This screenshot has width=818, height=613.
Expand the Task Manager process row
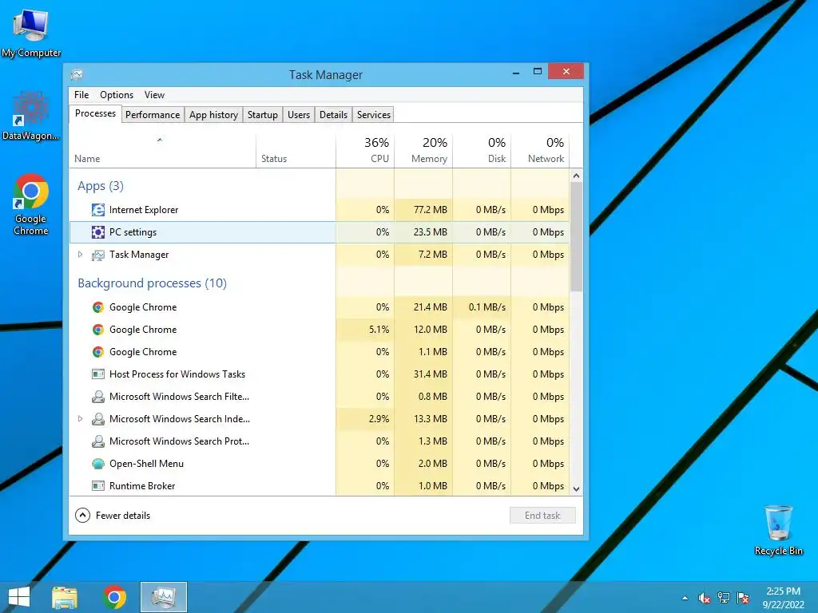[x=80, y=255]
